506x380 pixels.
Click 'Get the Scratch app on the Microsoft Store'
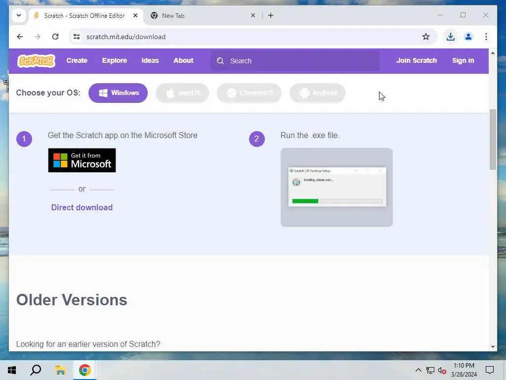pyautogui.click(x=123, y=136)
